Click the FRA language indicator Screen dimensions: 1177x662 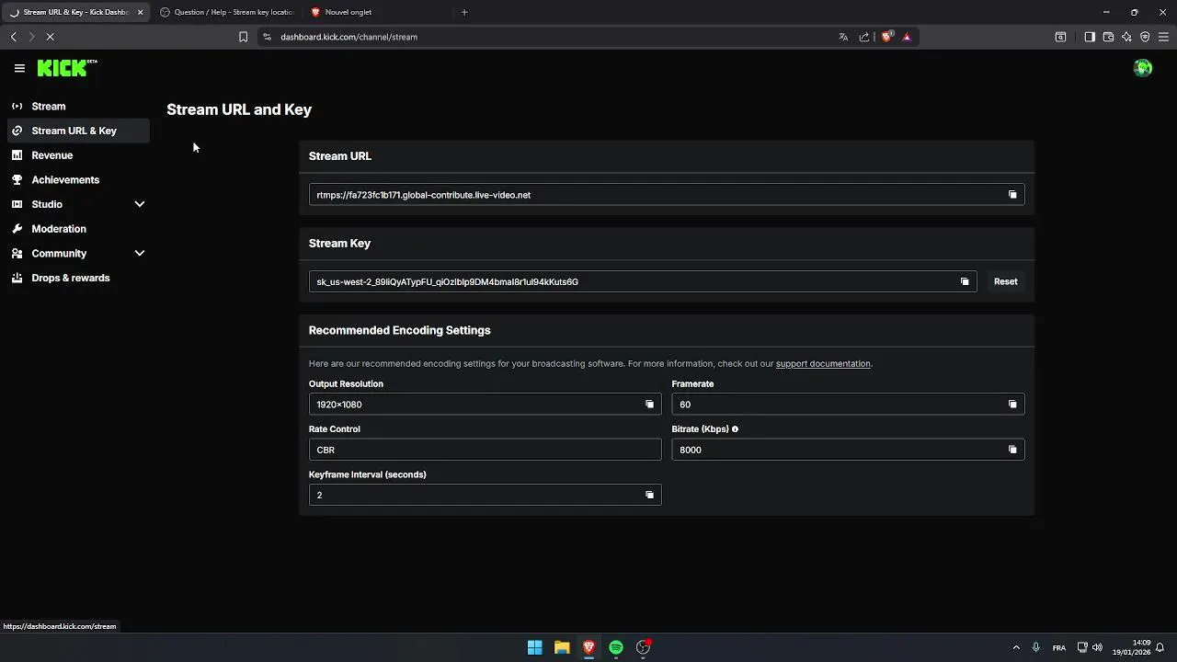[x=1059, y=648]
